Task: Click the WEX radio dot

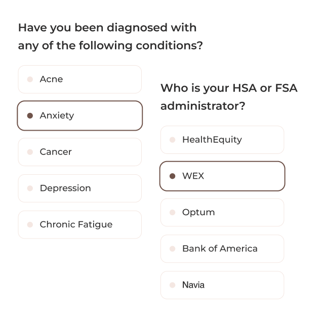Action: (x=172, y=176)
